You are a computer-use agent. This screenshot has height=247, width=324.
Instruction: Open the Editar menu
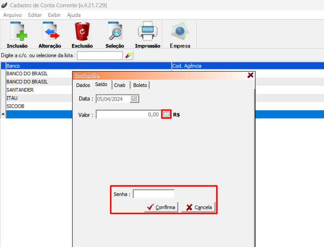point(35,15)
